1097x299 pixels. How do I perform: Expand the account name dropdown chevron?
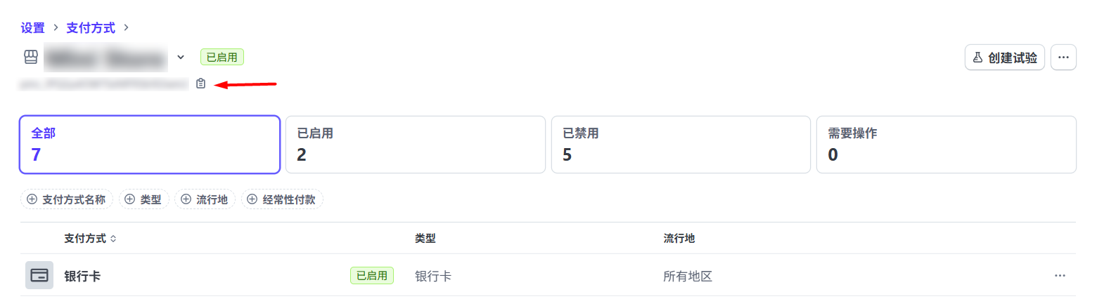[181, 57]
